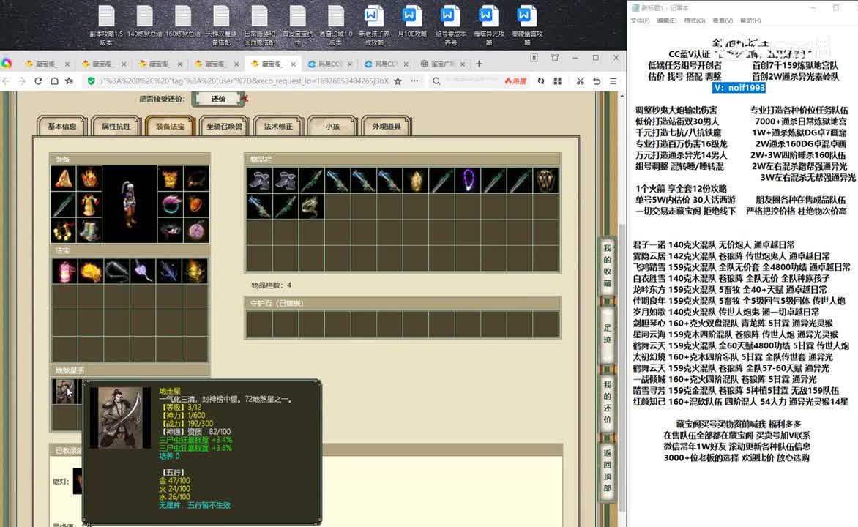Image resolution: width=858 pixels, height=527 pixels.
Task: Open the browser screenshot scissors tool
Action: coord(580,81)
